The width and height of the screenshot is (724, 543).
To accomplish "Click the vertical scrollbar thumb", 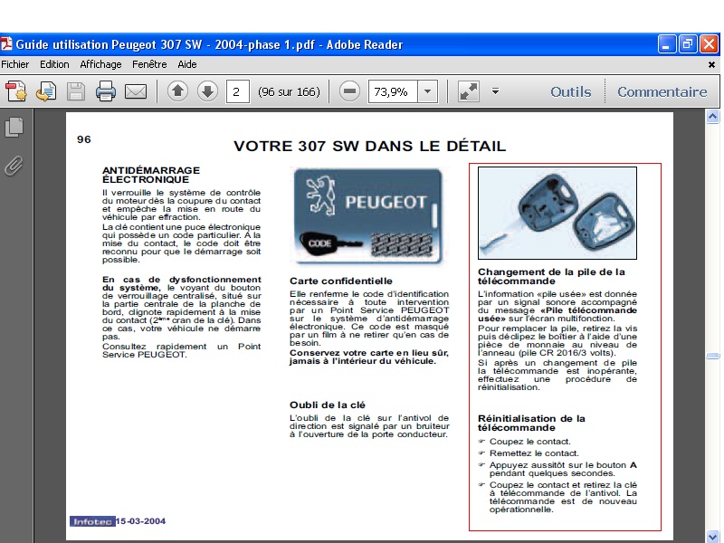I will point(712,356).
